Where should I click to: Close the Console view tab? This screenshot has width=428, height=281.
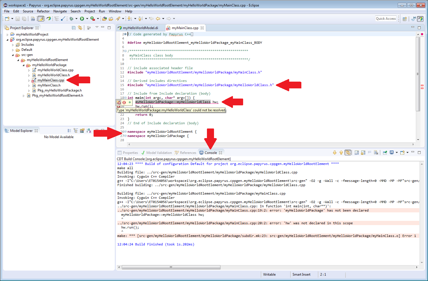pyautogui.click(x=221, y=153)
